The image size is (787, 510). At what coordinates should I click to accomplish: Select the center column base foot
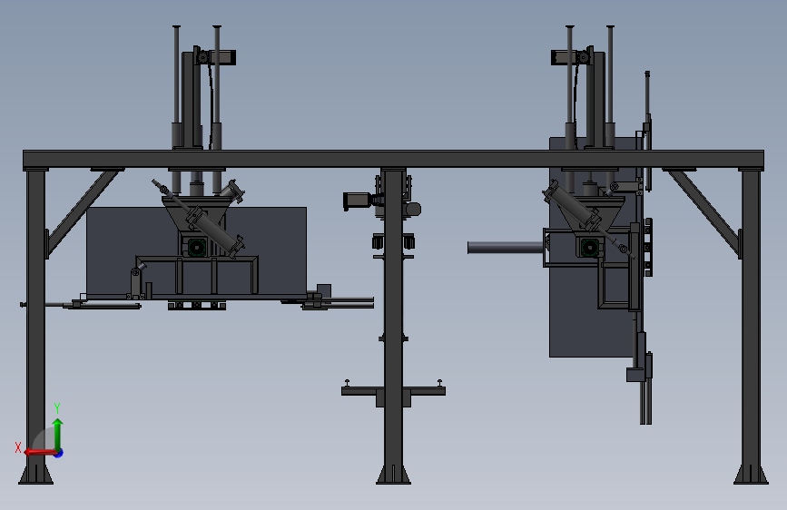tap(394, 475)
